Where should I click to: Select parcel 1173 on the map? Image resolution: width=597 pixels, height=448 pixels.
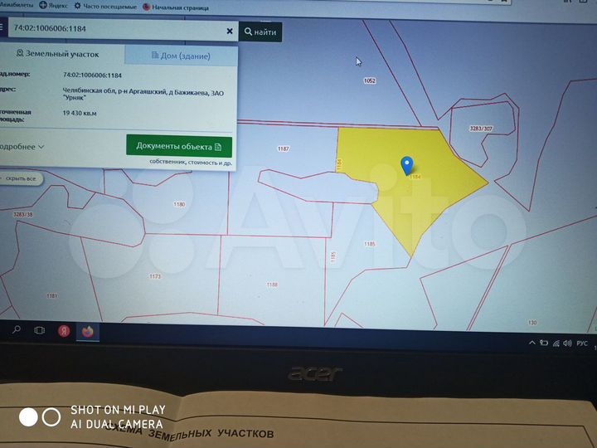pos(155,276)
